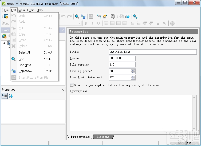Viewport: 201px width, 146px height.
Task: Increase the Passing score spinner
Action: click(x=133, y=70)
